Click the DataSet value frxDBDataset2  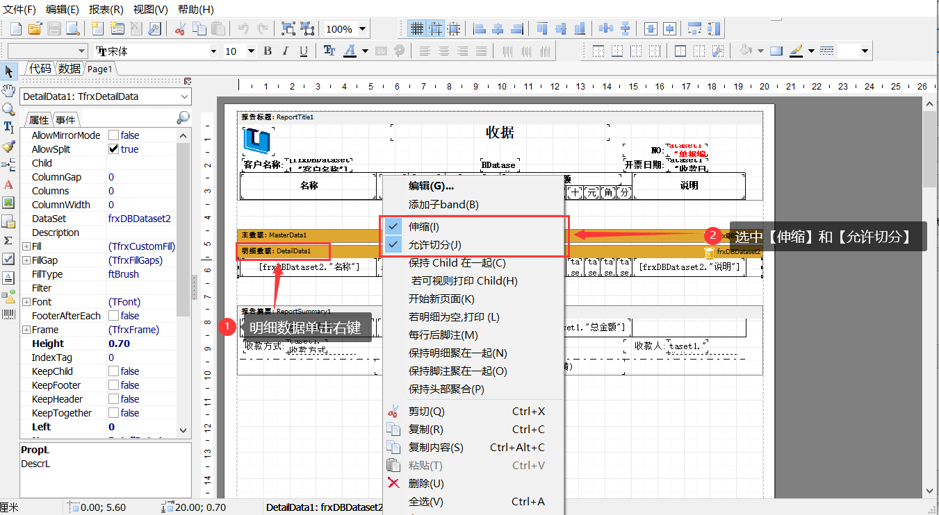pos(140,219)
